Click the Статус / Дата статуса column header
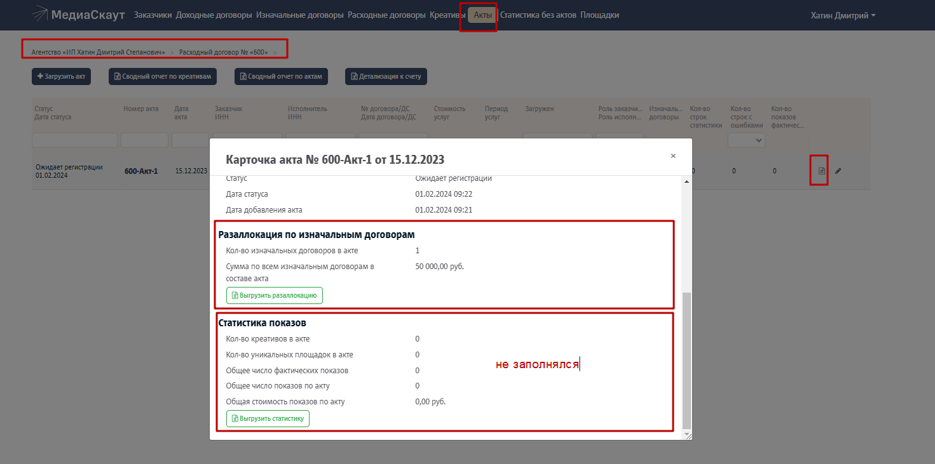935x464 pixels. [53, 112]
